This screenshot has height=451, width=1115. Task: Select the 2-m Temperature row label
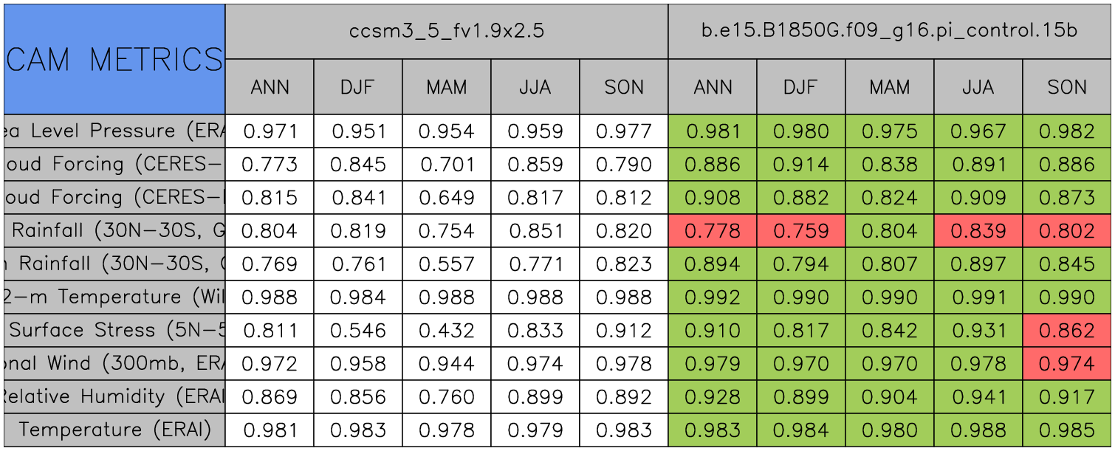(x=114, y=297)
